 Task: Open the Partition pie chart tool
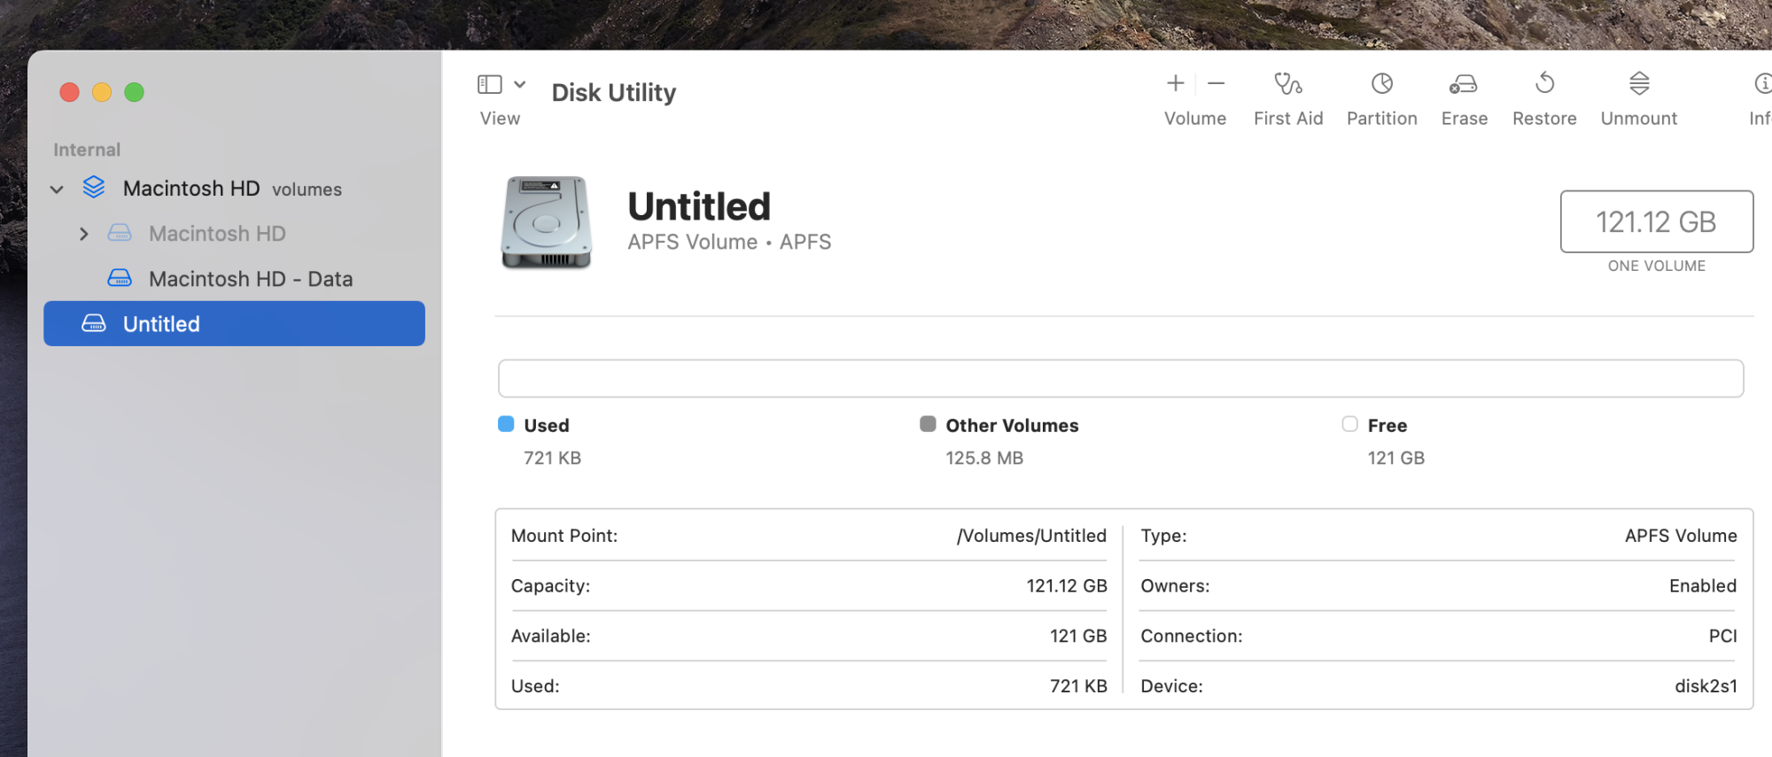pyautogui.click(x=1381, y=84)
